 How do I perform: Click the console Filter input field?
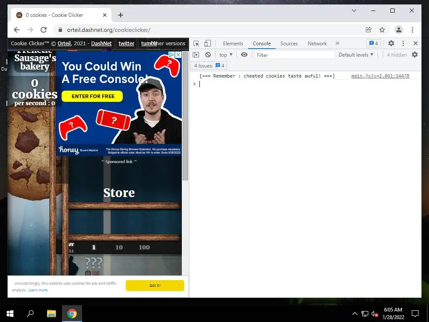(295, 55)
